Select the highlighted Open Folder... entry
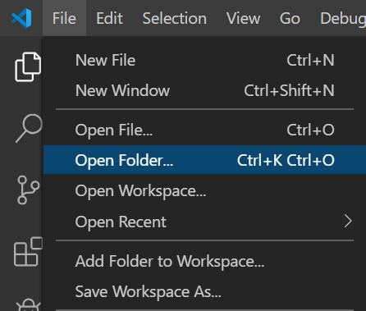This screenshot has width=366, height=311. (204, 160)
